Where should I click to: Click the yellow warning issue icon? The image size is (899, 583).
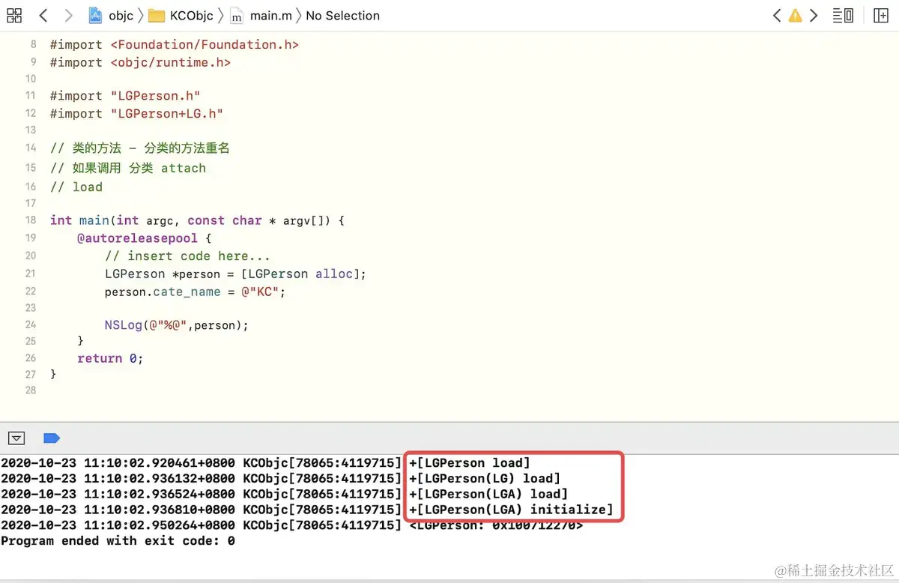point(795,16)
